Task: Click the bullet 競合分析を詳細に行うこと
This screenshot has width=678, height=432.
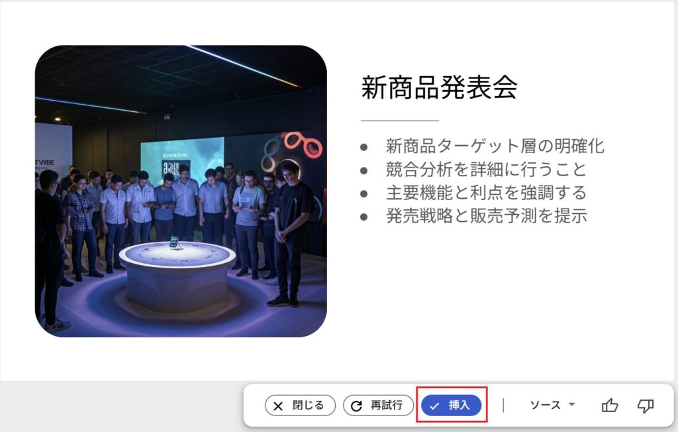Action: click(486, 169)
